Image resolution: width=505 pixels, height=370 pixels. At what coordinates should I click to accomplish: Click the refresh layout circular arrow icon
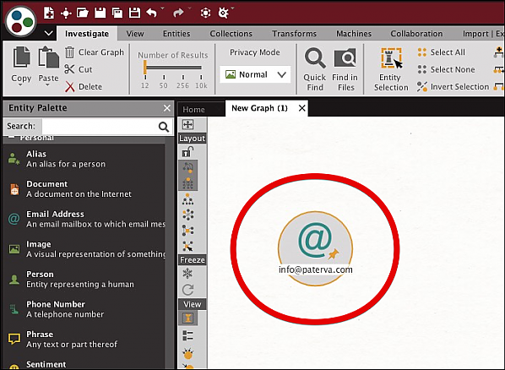tap(187, 290)
